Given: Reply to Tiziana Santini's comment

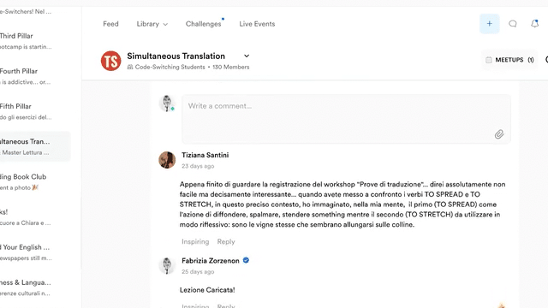Looking at the screenshot, I should (226, 241).
